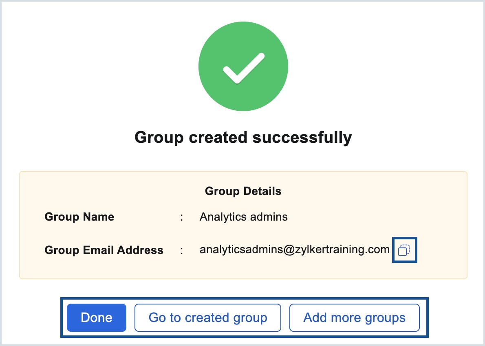This screenshot has width=485, height=346.
Task: Navigate to the Analytics admins group page
Action: click(x=208, y=318)
